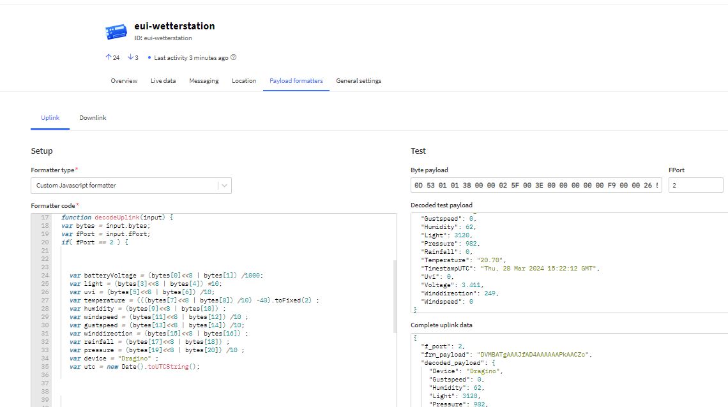
Task: Click the 'var device = "Dragino"' code line
Action: click(114, 359)
